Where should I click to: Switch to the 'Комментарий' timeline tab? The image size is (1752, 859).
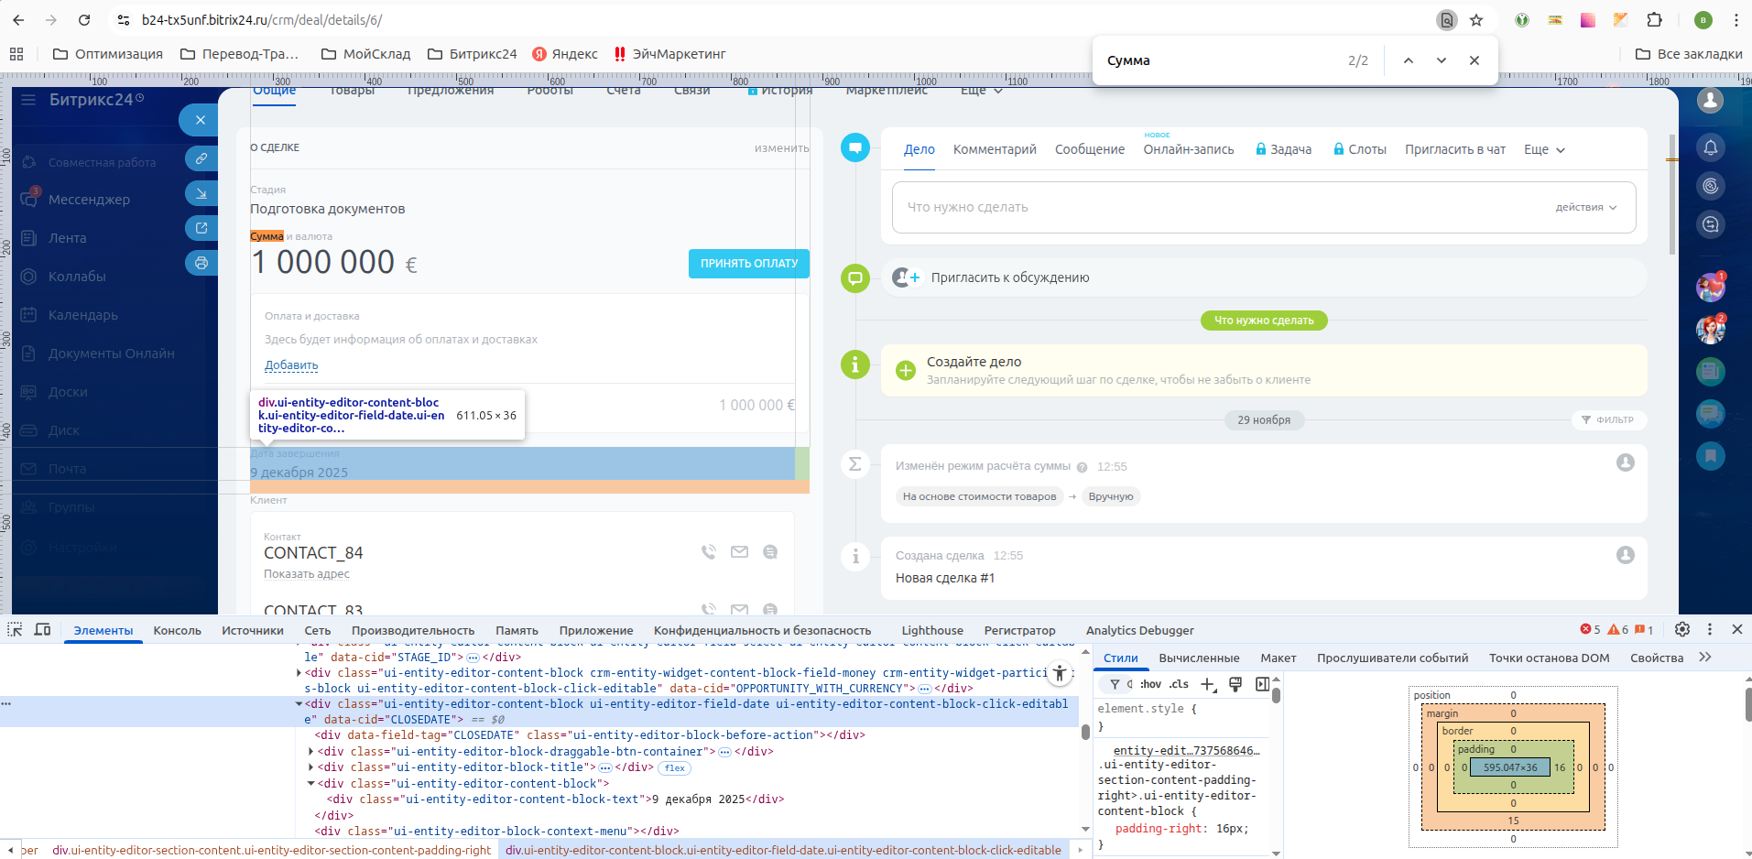[995, 150]
